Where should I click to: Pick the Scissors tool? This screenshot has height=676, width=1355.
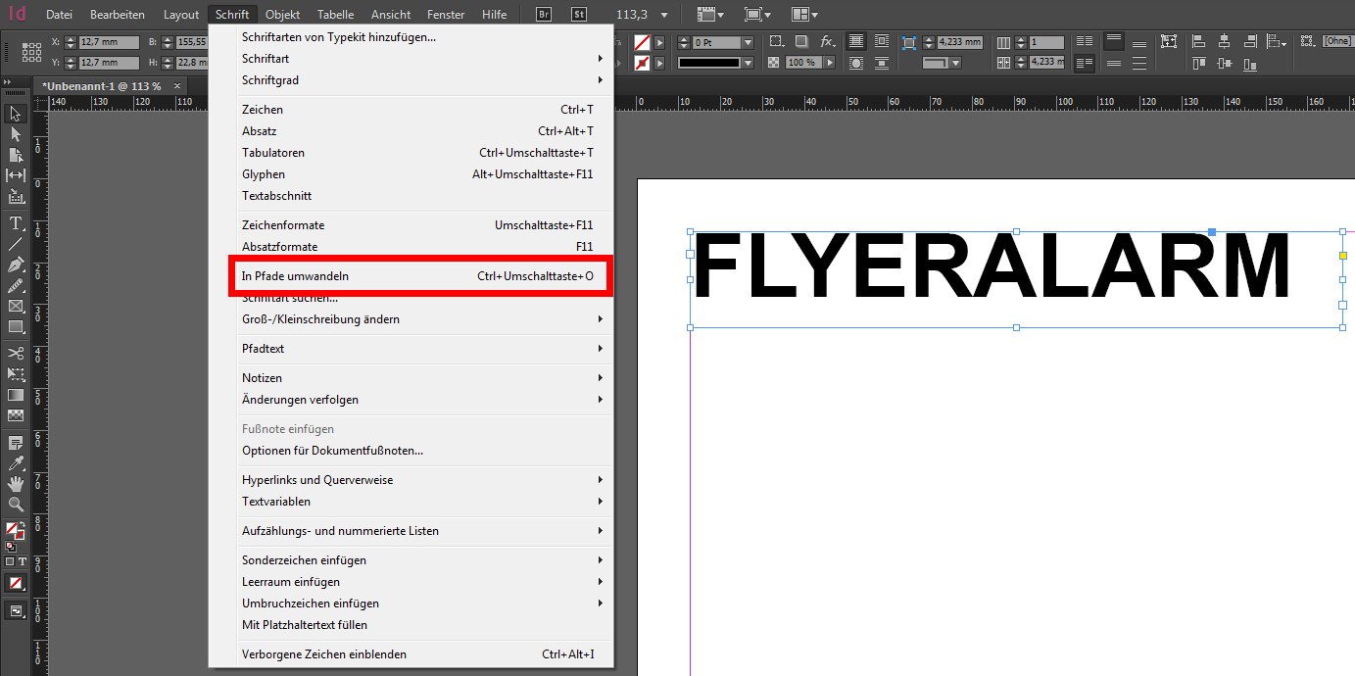click(16, 353)
